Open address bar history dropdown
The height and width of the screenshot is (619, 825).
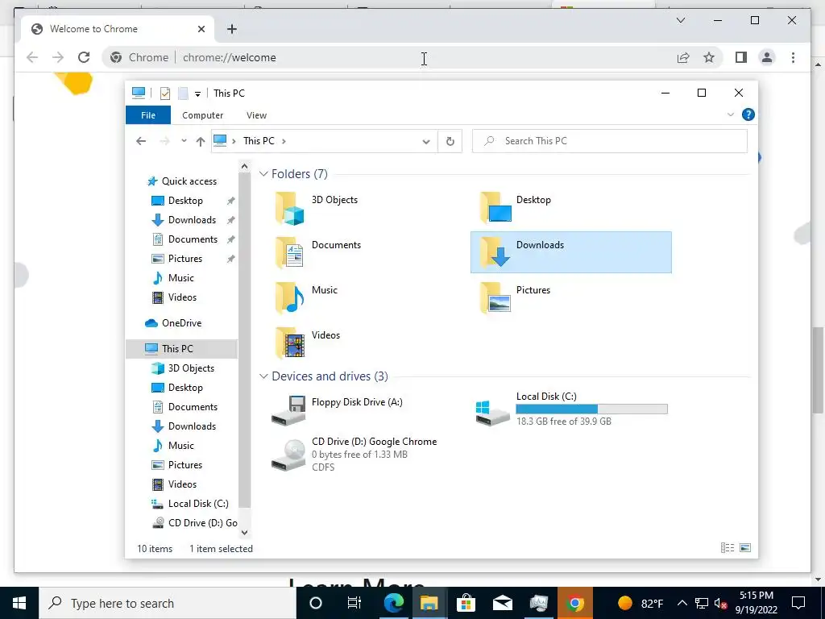click(x=425, y=141)
